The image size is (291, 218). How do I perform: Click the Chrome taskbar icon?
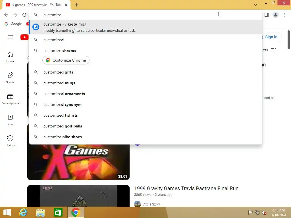(76, 212)
